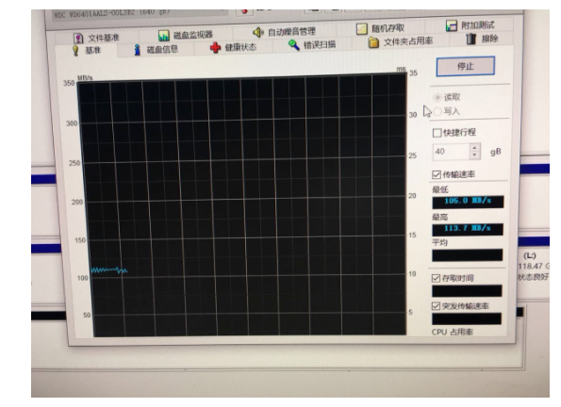Click the 磁盘信息 blue info icon

(137, 50)
